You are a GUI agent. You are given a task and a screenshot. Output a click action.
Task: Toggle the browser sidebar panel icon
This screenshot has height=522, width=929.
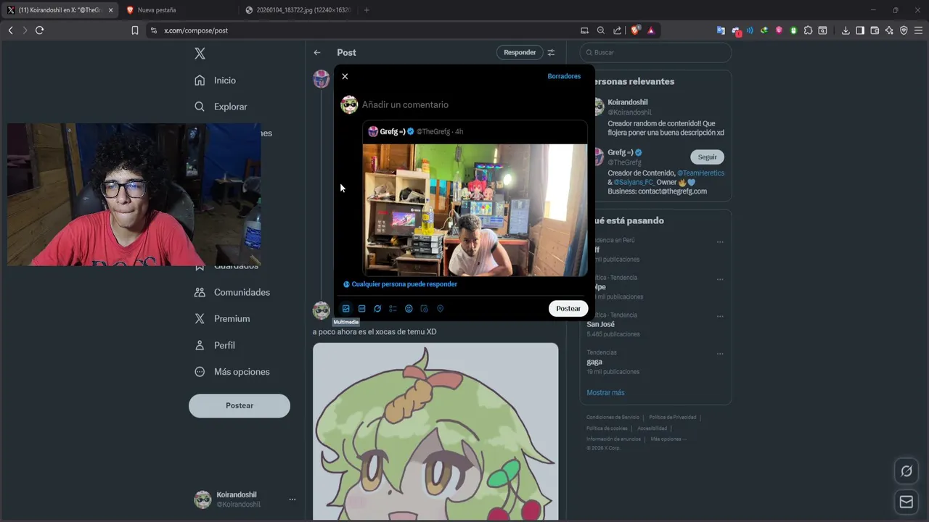point(860,30)
